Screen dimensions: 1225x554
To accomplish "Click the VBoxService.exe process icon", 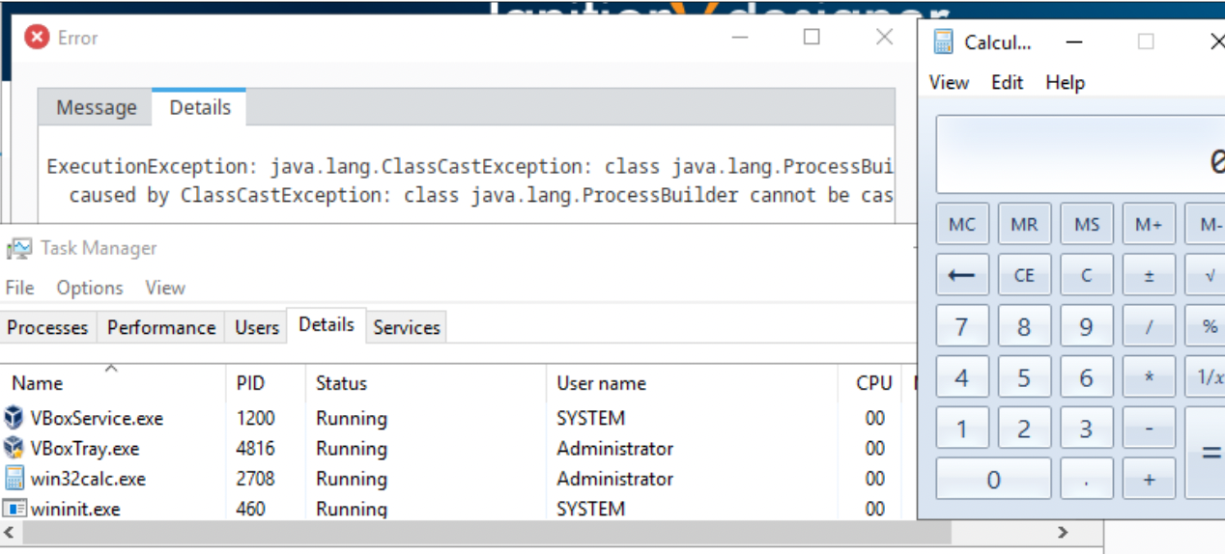I will pyautogui.click(x=14, y=418).
